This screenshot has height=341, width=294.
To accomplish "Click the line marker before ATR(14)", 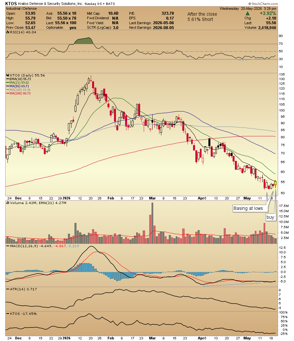I will point(8,289).
